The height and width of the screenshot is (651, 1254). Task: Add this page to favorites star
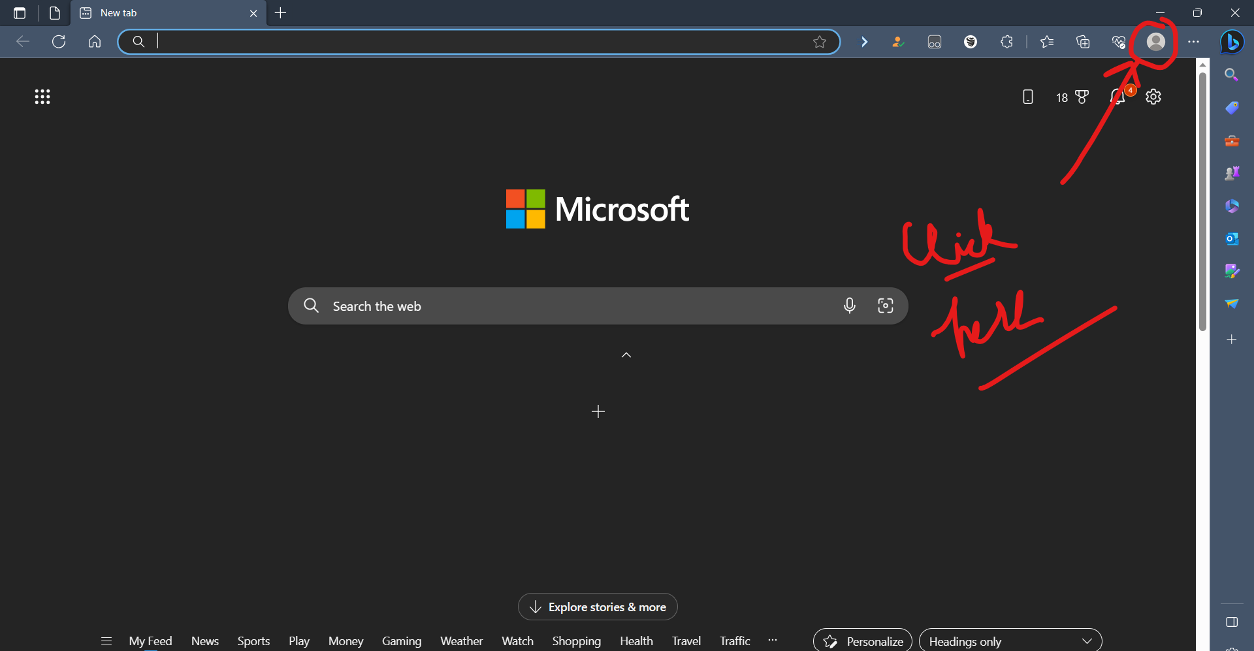[820, 42]
